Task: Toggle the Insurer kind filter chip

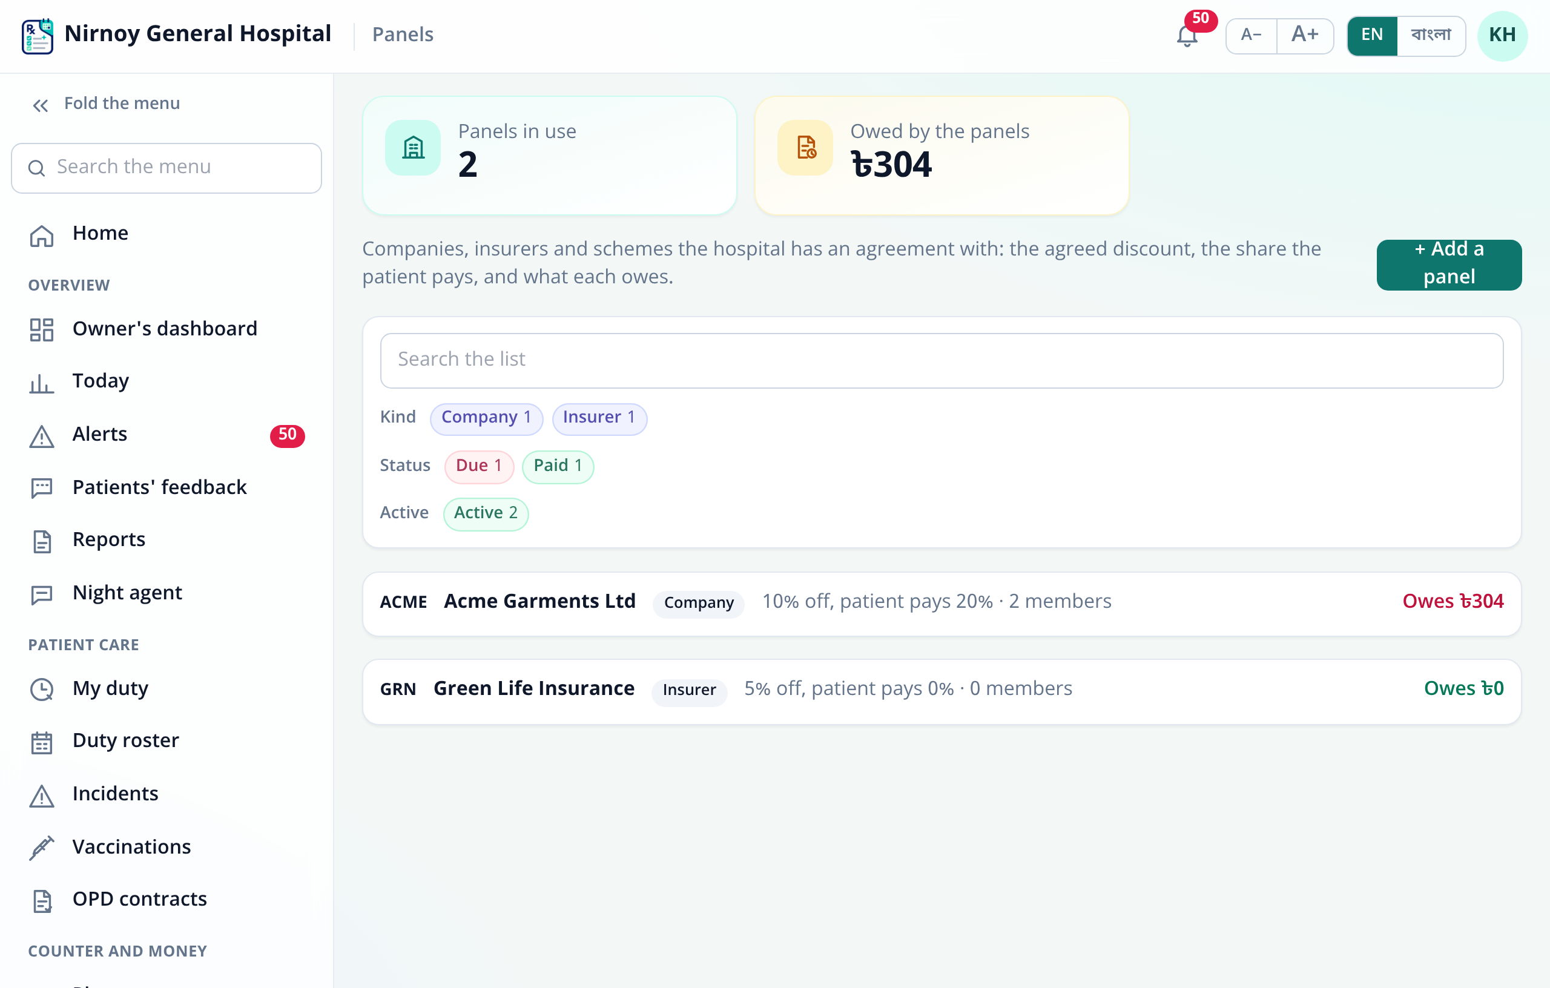Action: (x=599, y=418)
